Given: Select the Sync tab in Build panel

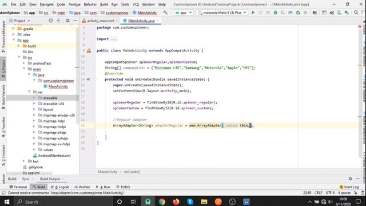Looking at the screenshot, I should (x=26, y=179).
